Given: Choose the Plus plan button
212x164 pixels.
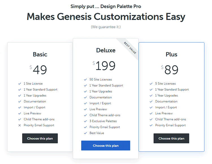Looking at the screenshot, I should 171,138.
